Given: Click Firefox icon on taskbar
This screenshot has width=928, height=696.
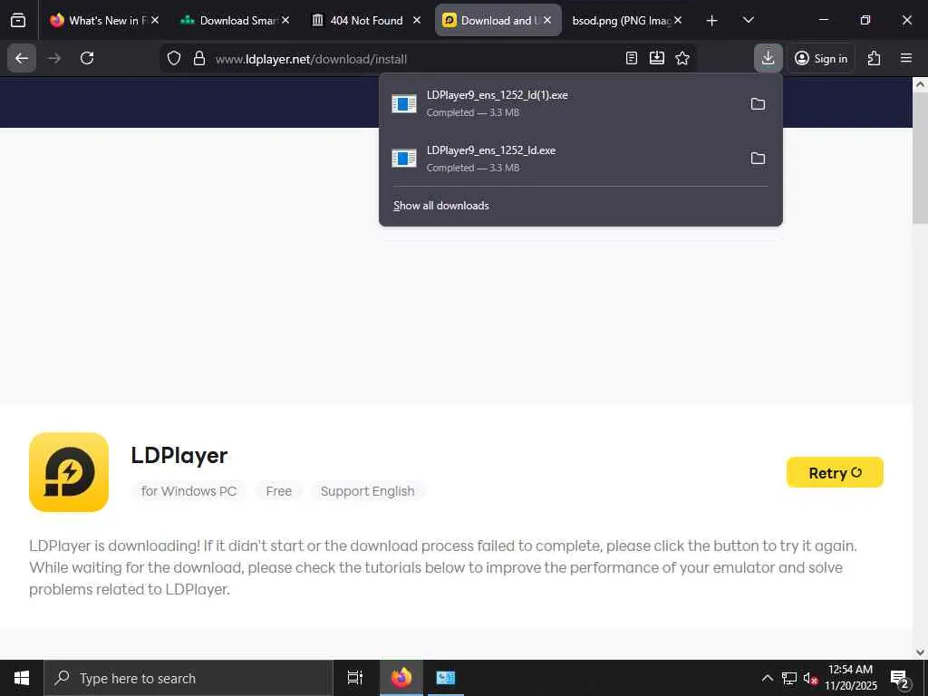Looking at the screenshot, I should pos(401,678).
